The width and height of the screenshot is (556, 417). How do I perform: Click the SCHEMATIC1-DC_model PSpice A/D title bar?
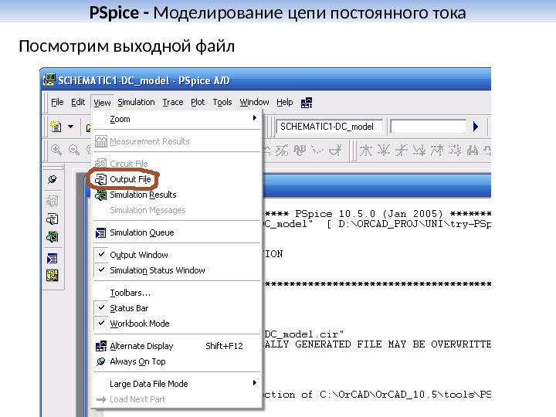tap(266, 80)
